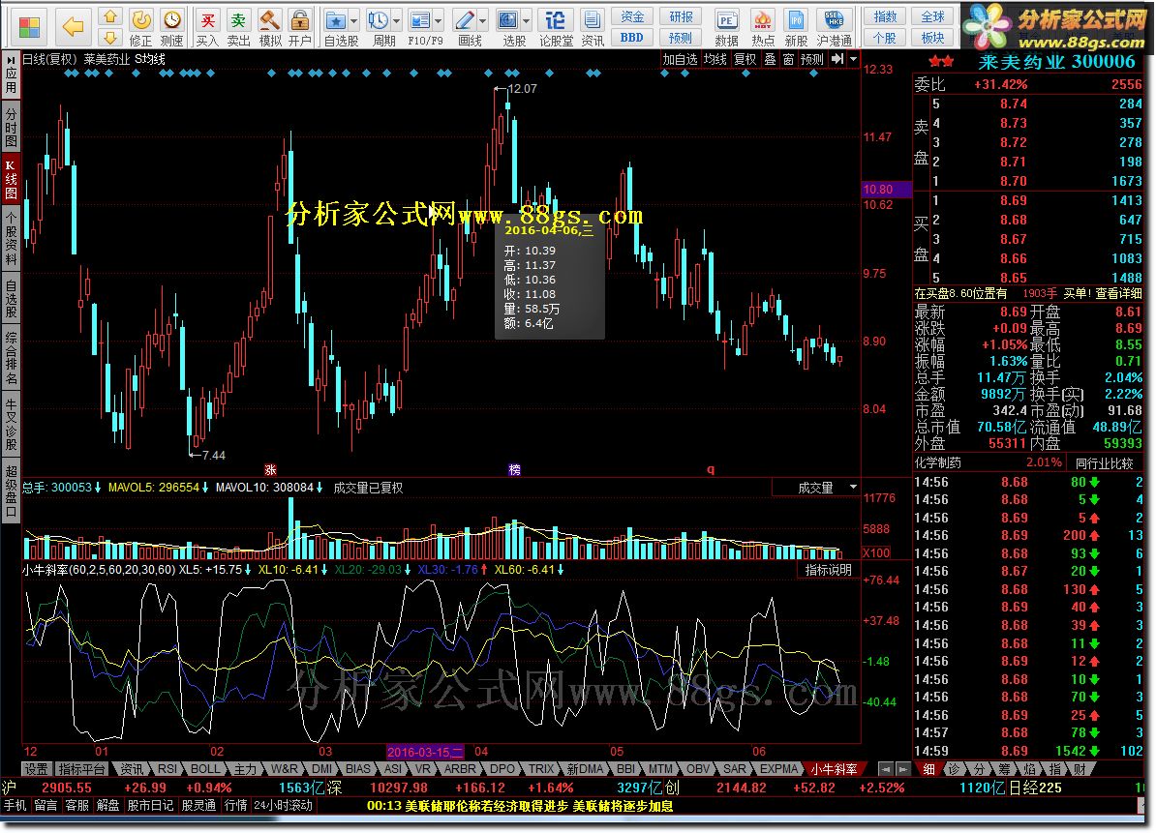Open the 综合排名 sidebar tab
The width and height of the screenshot is (1156, 833).
(x=11, y=358)
